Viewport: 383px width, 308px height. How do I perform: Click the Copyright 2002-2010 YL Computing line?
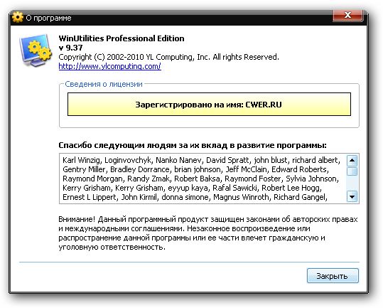pyautogui.click(x=168, y=57)
